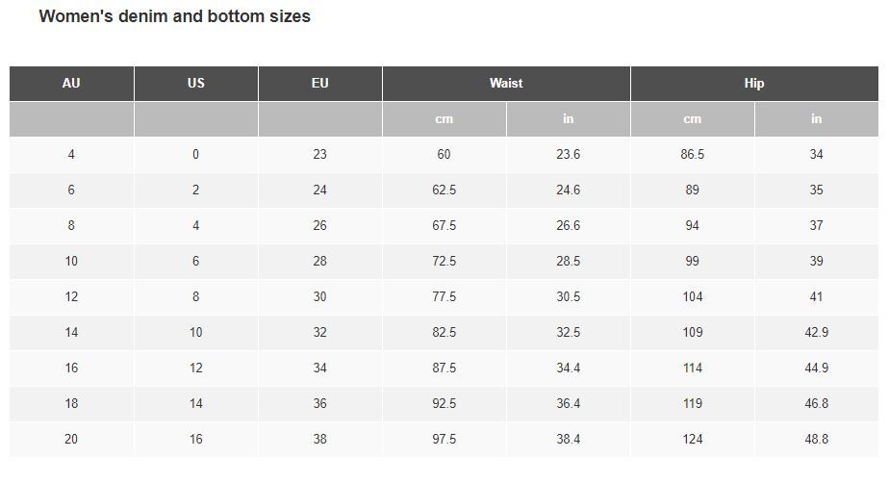
Task: Select US size 12 cell
Action: 195,369
